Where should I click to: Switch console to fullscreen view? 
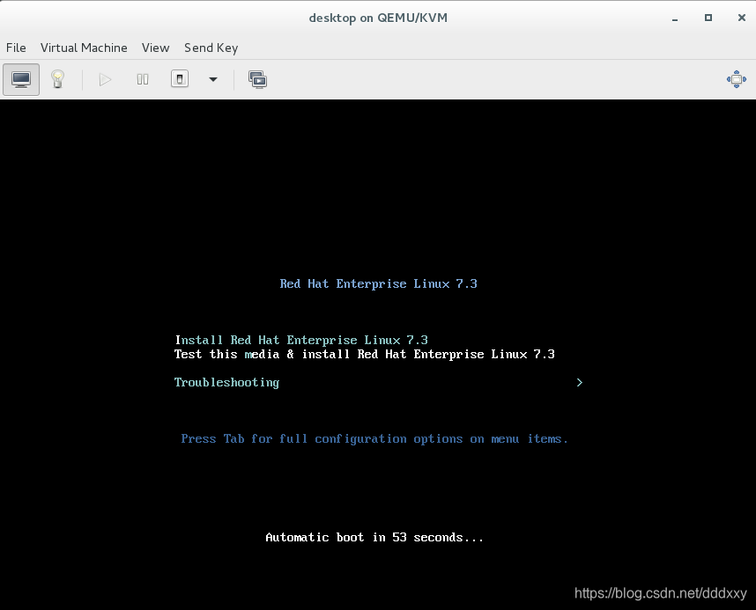[737, 79]
